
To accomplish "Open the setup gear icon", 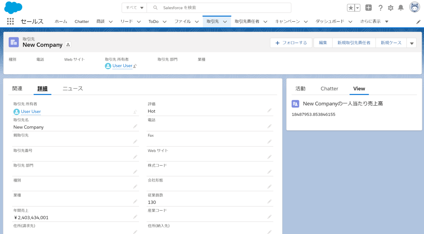I will coord(390,8).
